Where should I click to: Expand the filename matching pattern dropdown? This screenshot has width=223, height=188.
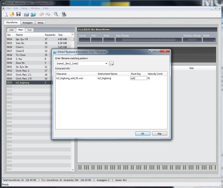pyautogui.click(x=106, y=63)
